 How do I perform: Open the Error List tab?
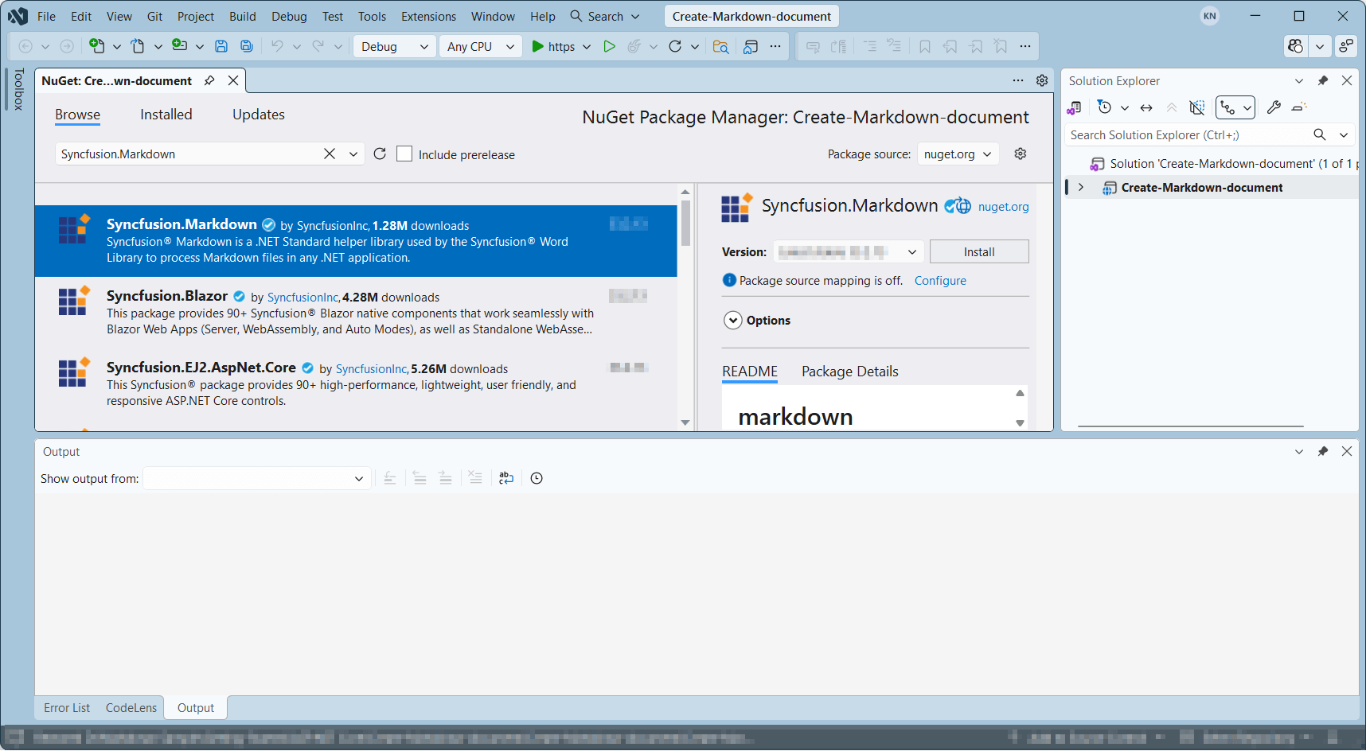67,707
